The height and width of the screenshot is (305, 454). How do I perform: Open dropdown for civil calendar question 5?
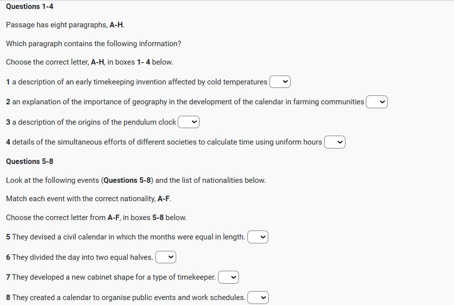258,237
